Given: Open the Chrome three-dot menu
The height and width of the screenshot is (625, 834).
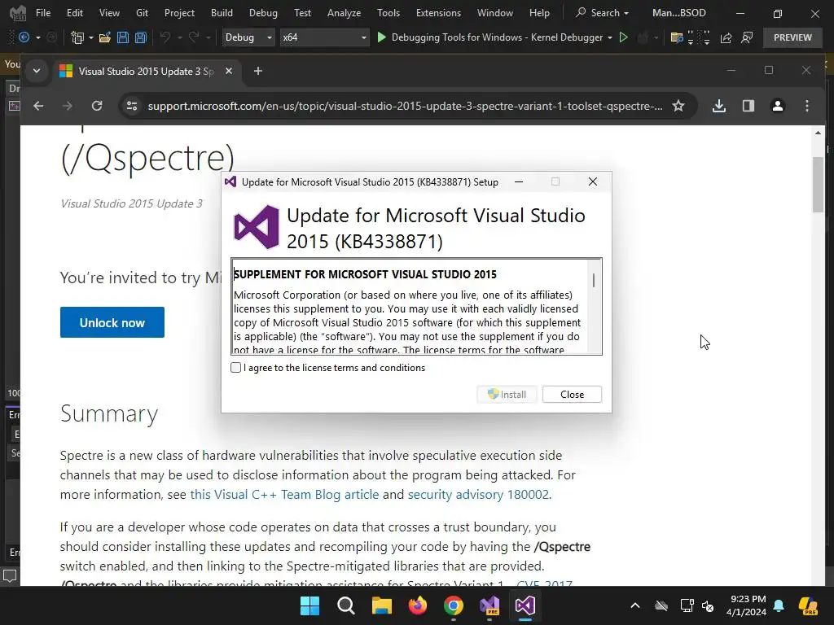Looking at the screenshot, I should (x=807, y=106).
